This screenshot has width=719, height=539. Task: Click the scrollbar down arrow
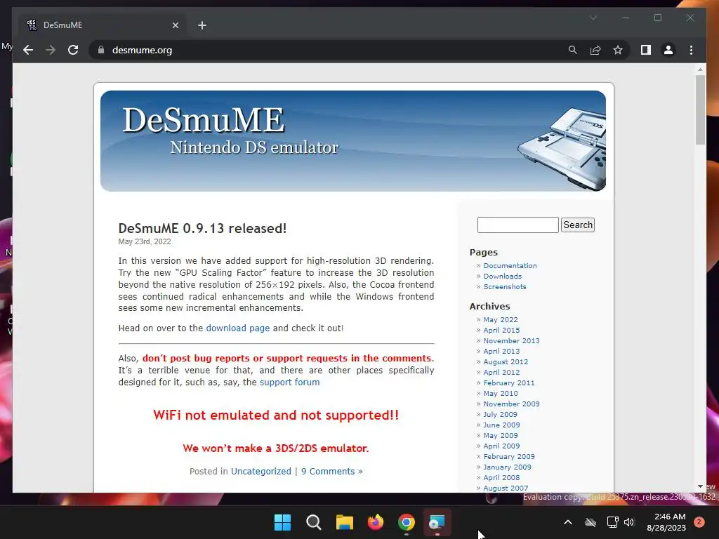click(700, 486)
